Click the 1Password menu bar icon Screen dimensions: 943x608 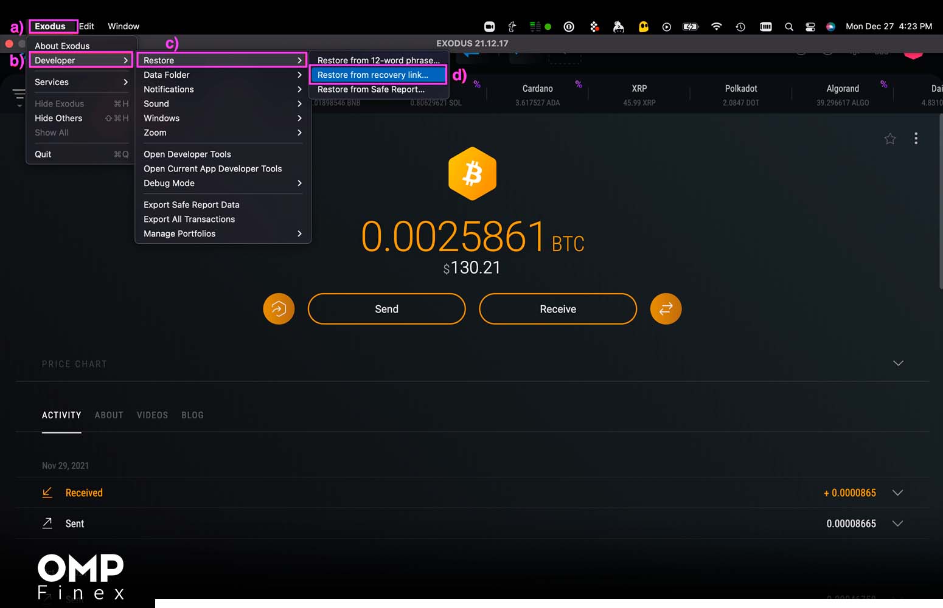(569, 27)
